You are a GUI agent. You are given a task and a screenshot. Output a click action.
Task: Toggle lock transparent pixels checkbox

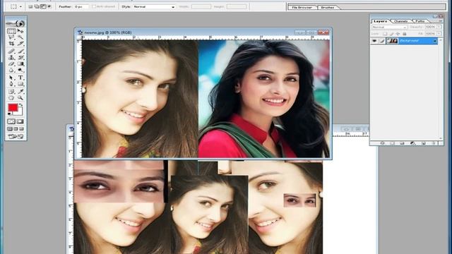pyautogui.click(x=385, y=34)
